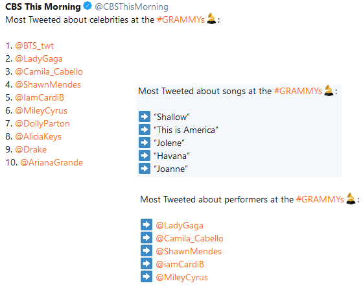Image resolution: width=363 pixels, height=292 pixels.
Task: Click arrow icon next to @MileyCyrus performer
Action: (146, 276)
